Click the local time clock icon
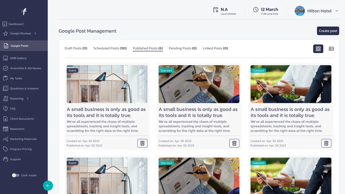This screenshot has height=194, width=345. (x=256, y=9)
